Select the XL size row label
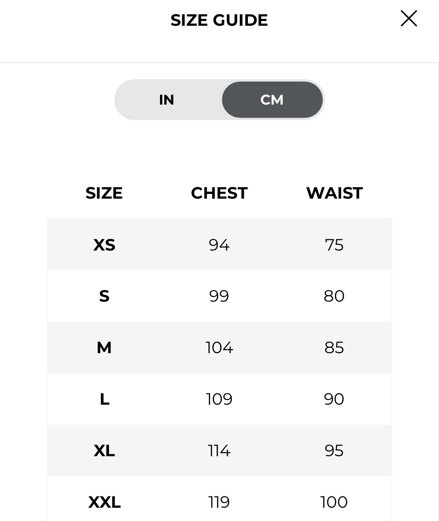This screenshot has width=439, height=521. click(x=104, y=451)
